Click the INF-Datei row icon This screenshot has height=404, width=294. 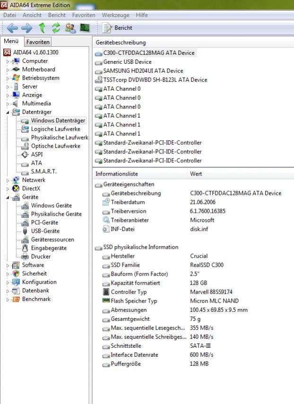106,229
